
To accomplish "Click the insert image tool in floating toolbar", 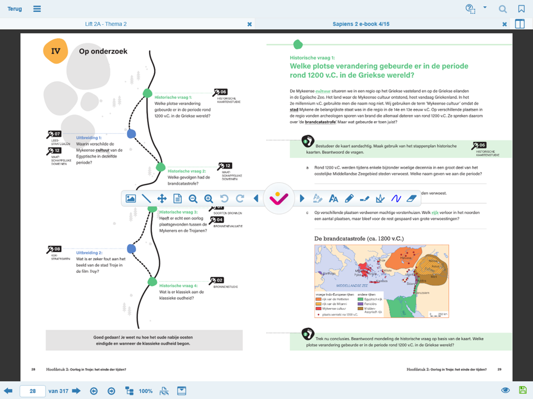I will 131,198.
